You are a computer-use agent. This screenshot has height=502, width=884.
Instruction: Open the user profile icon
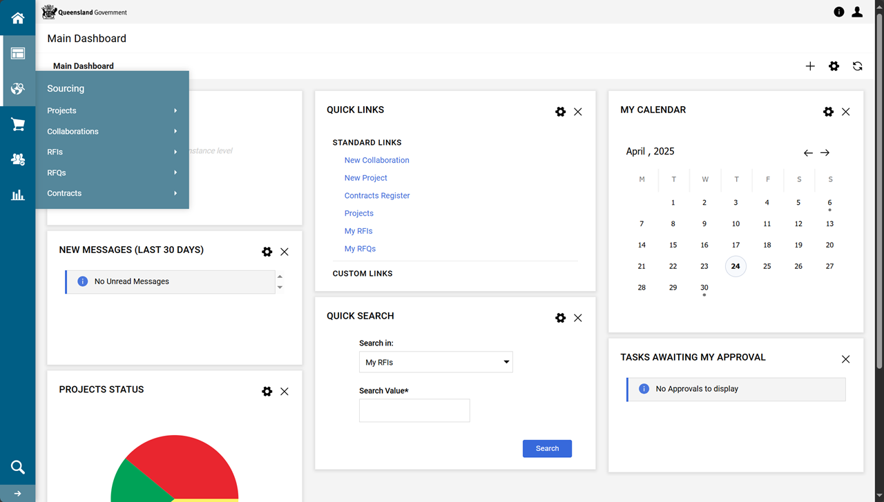click(x=857, y=12)
